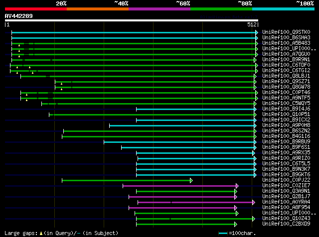The width and height of the screenshot is (319, 237).
Task: Select the UniRef100_Q10P51 label
Action: (286, 115)
